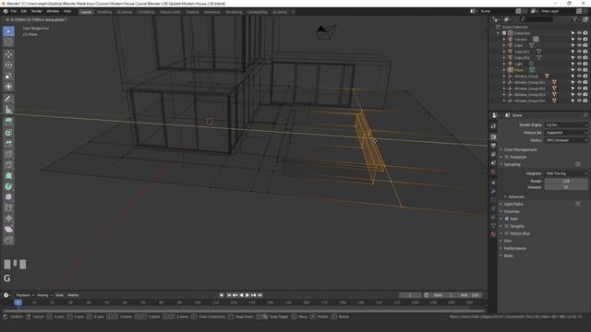Open the Tool properties tab icon

493,126
